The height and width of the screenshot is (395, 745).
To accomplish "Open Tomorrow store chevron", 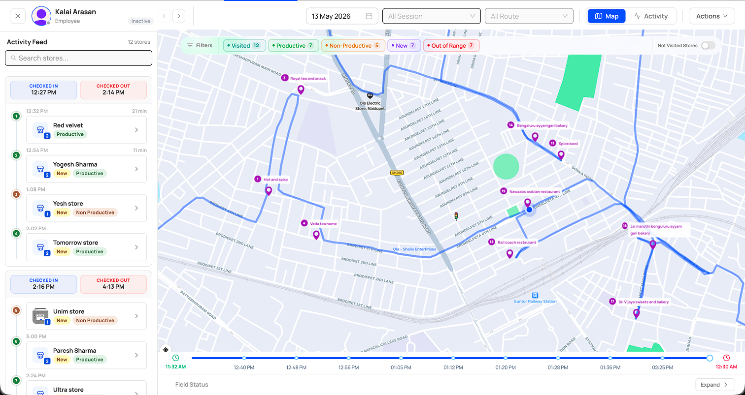I will pos(136,247).
